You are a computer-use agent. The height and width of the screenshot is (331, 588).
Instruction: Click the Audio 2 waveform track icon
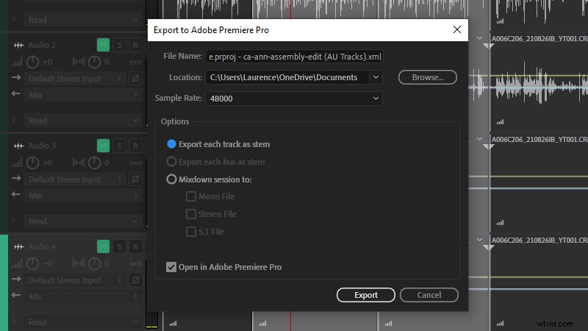19,45
